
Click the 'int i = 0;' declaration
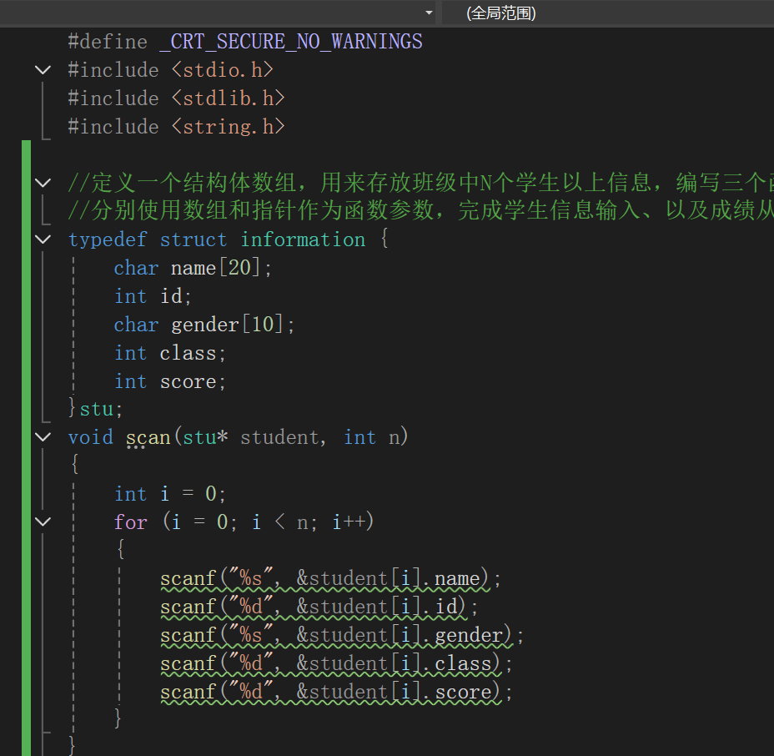tap(170, 494)
